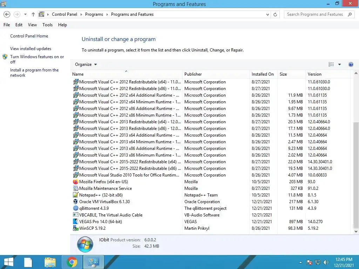Open the Organize dropdown
359x269 pixels.
86,64
